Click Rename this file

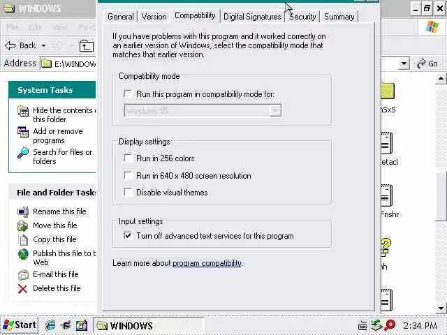click(59, 211)
